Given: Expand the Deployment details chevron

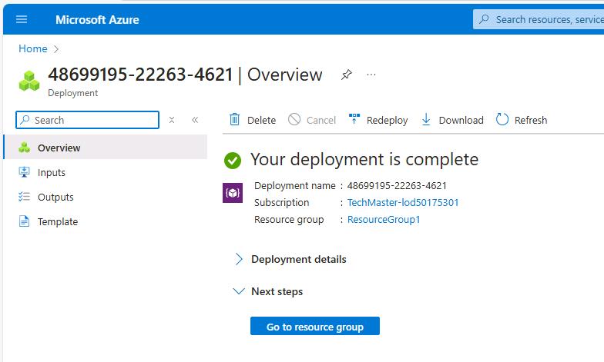Looking at the screenshot, I should (239, 260).
